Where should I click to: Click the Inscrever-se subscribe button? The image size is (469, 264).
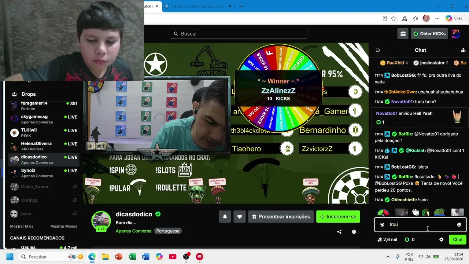click(338, 217)
